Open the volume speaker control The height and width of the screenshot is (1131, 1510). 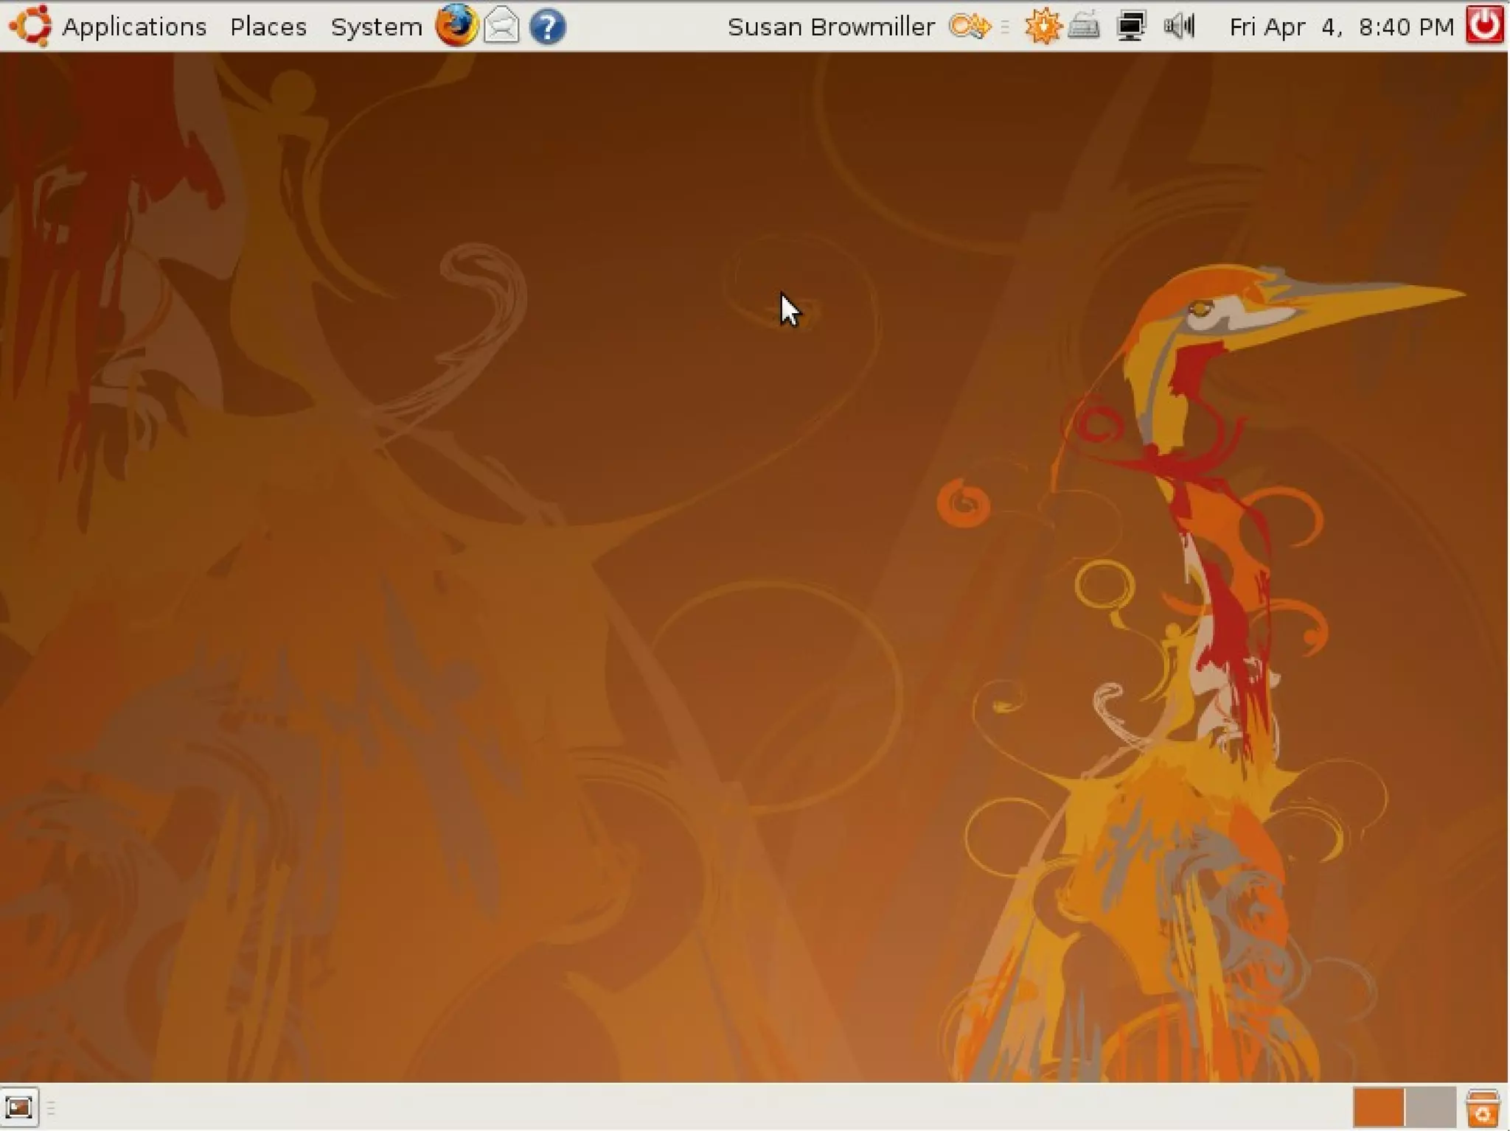coord(1179,27)
